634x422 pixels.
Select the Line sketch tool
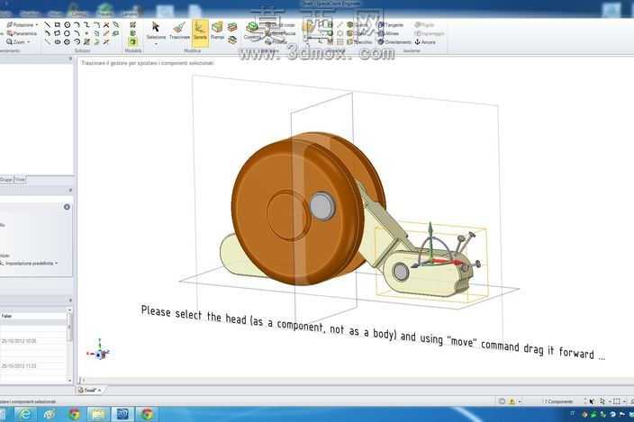pyautogui.click(x=48, y=25)
